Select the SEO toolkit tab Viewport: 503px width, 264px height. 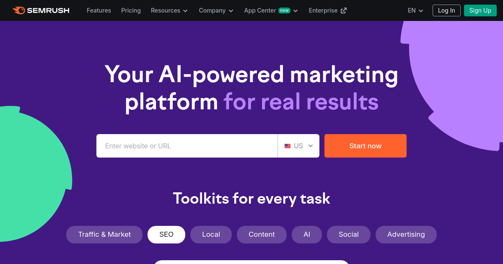166,235
